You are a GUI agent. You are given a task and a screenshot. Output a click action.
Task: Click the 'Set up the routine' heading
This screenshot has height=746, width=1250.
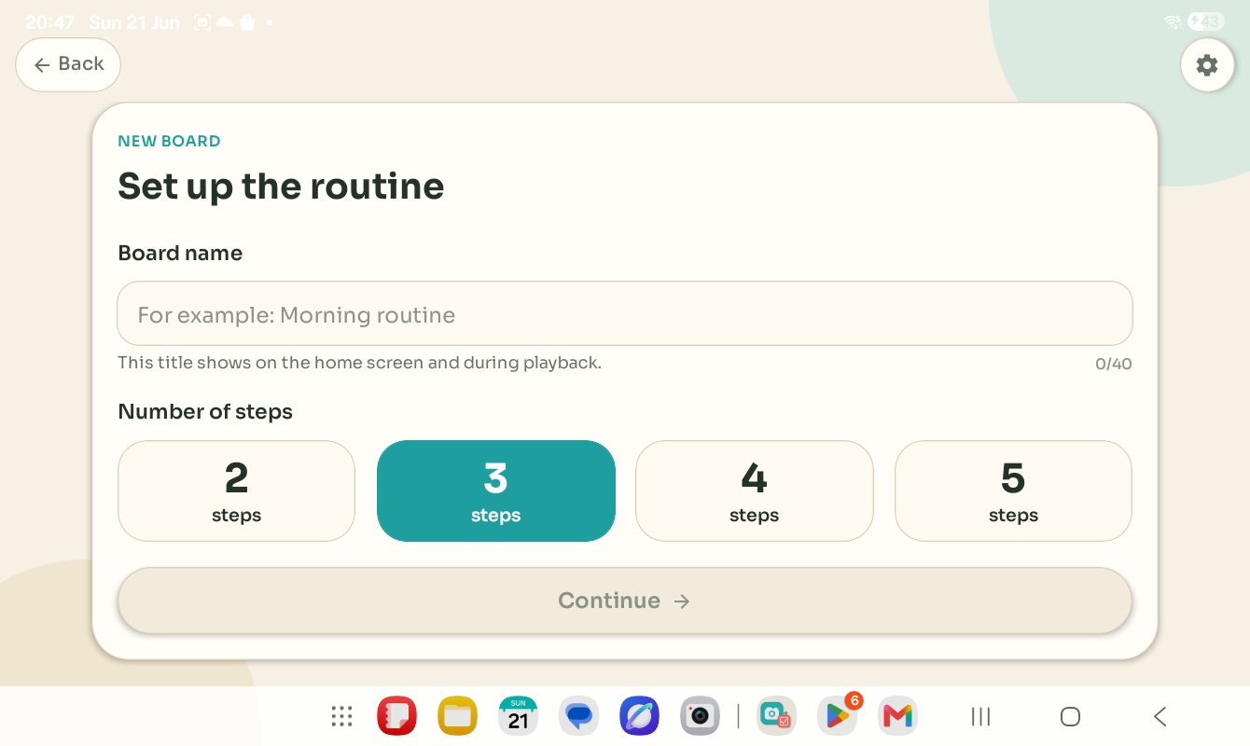click(281, 186)
